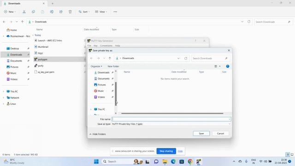Go up one folder in Explorer window
295x166 pixels.
tap(23, 22)
